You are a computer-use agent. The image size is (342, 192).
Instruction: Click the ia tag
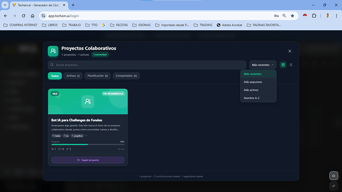tap(66, 136)
